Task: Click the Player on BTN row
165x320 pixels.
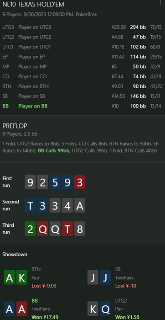Action: coord(82,86)
